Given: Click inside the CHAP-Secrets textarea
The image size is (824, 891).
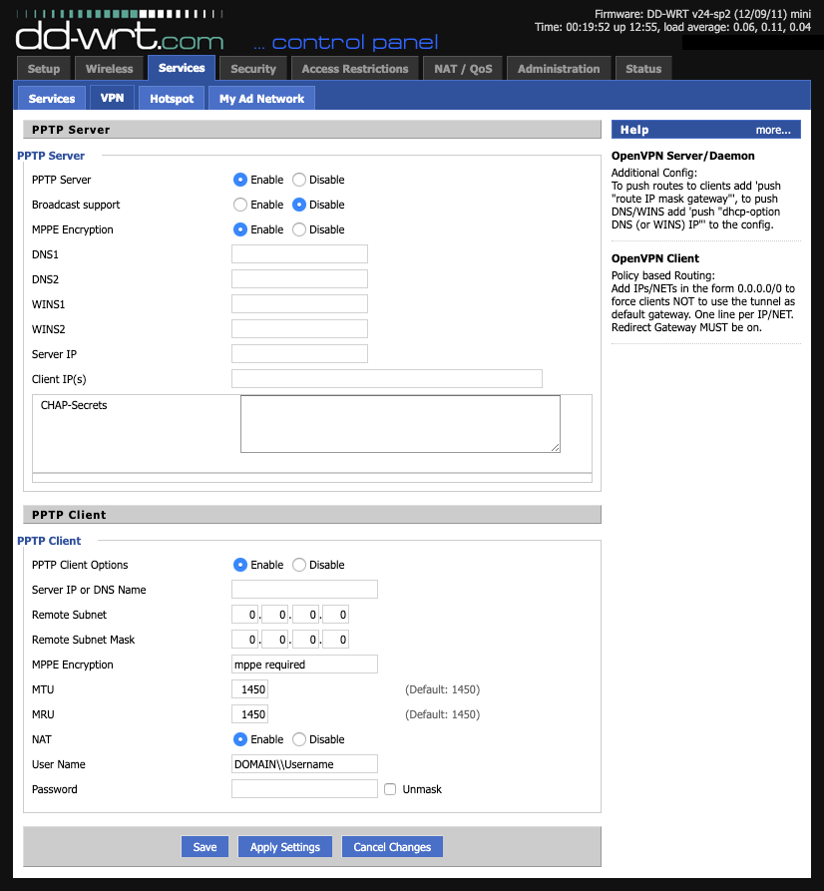Looking at the screenshot, I should (400, 424).
